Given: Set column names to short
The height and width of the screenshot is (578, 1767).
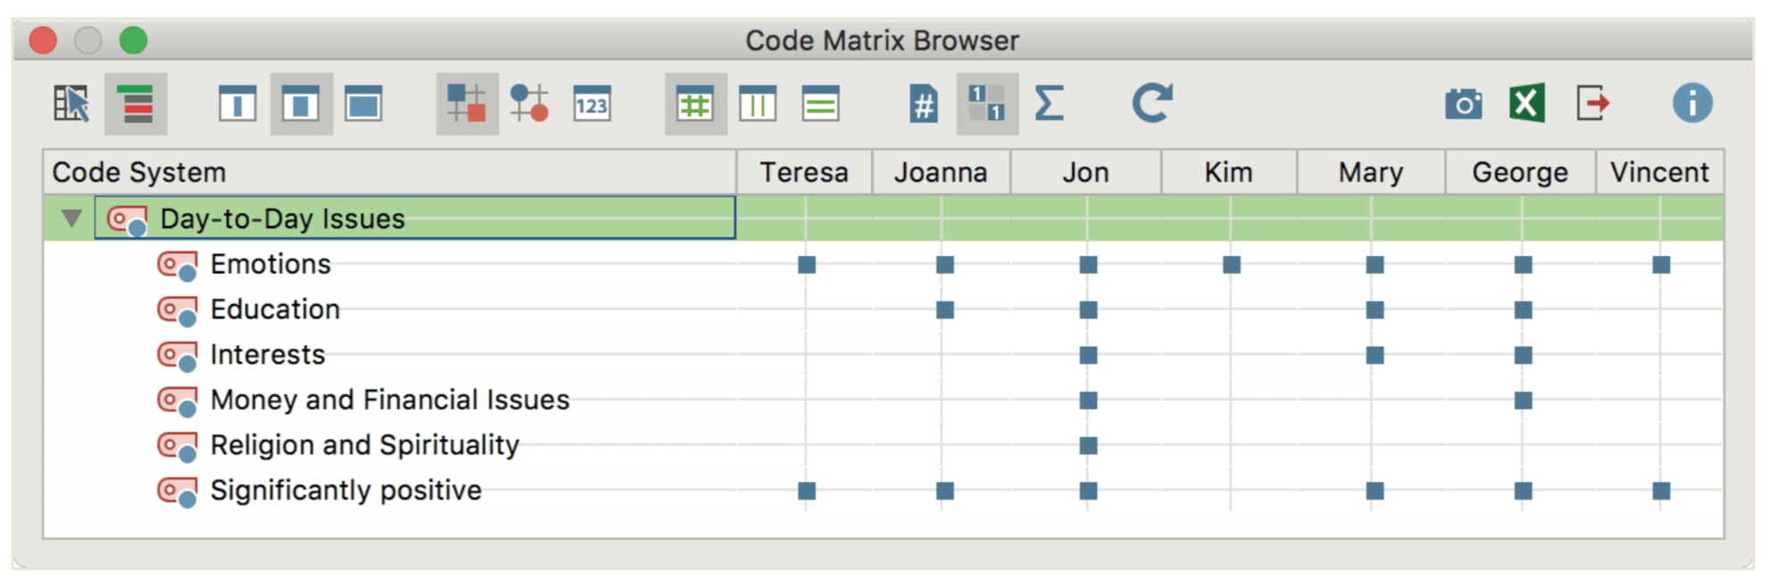Looking at the screenshot, I should pos(301,104).
